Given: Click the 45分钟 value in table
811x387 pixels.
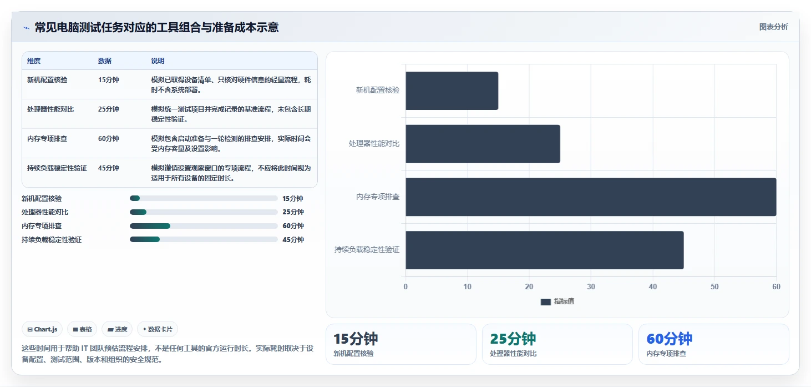Looking at the screenshot, I should pos(109,168).
